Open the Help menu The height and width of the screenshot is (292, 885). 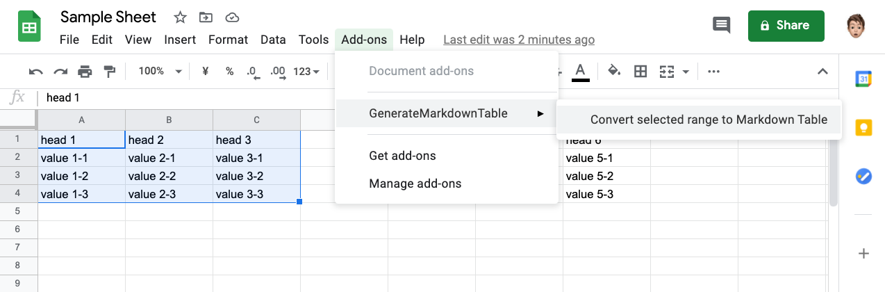(412, 40)
